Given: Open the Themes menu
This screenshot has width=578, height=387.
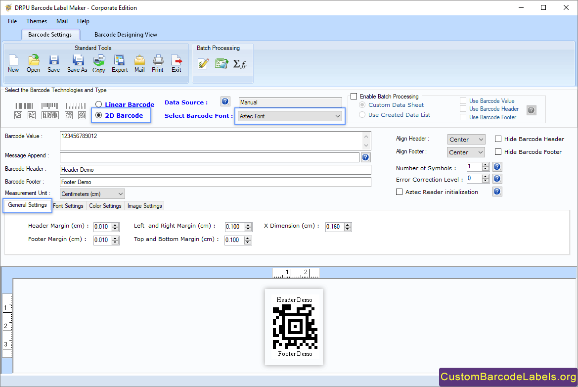Looking at the screenshot, I should [x=37, y=21].
